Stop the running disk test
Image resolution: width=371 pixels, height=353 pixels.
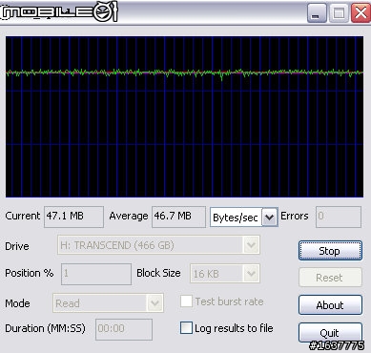click(x=330, y=251)
